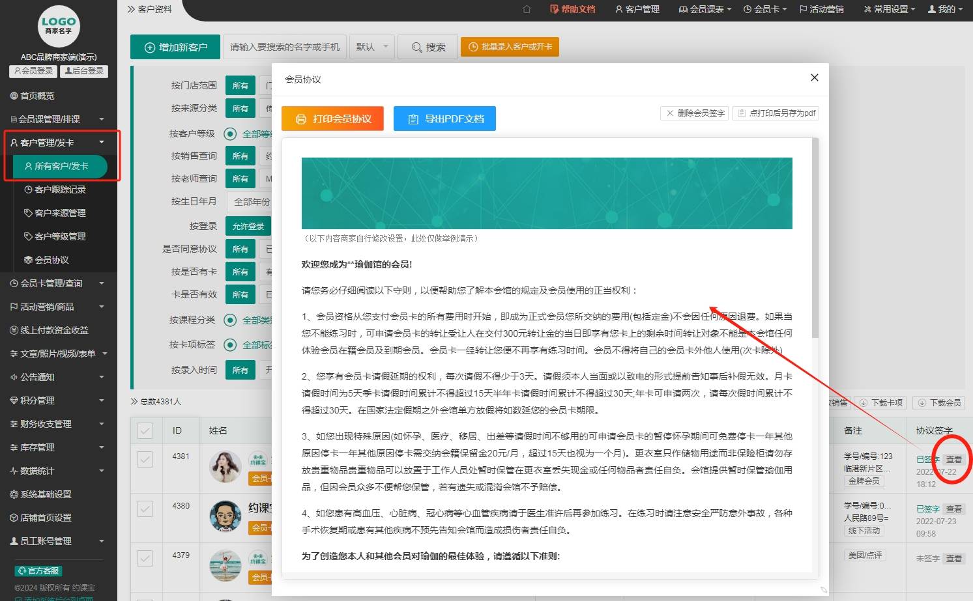Open 客户管理 in top navigation

pos(637,9)
